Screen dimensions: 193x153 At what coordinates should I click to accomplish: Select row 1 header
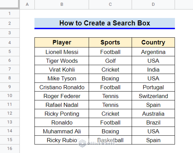click(10, 14)
